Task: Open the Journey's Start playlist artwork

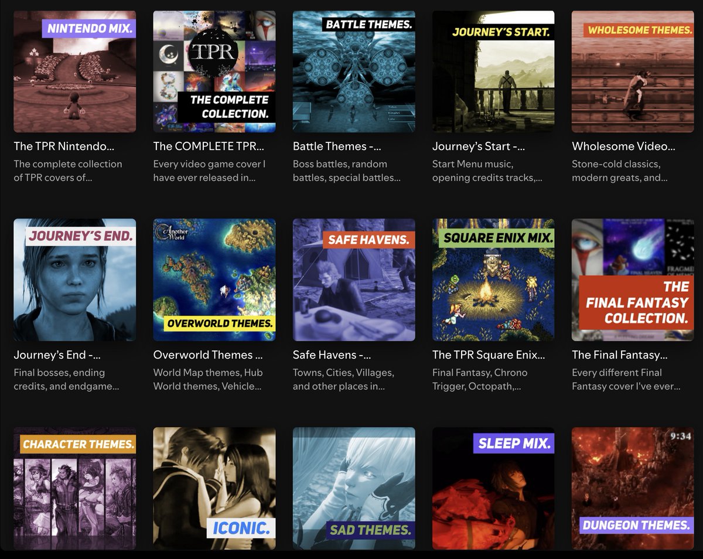Action: coord(493,70)
